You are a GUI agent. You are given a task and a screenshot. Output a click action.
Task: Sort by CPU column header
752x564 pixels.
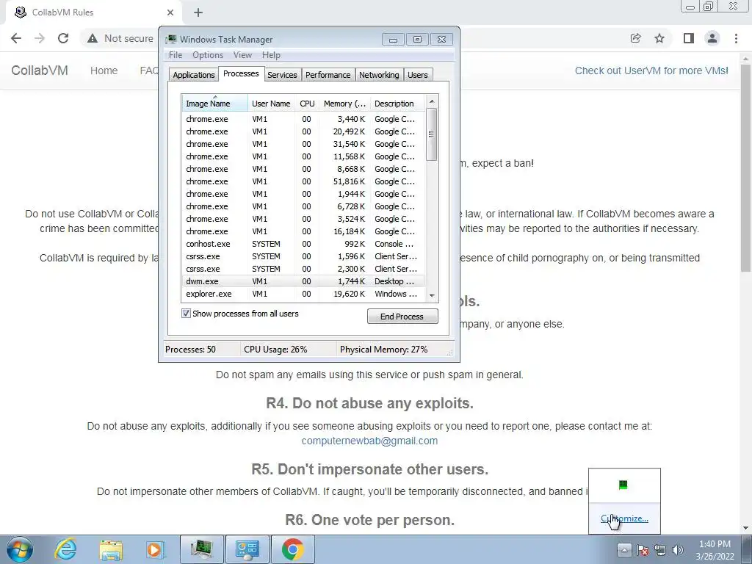click(x=307, y=104)
